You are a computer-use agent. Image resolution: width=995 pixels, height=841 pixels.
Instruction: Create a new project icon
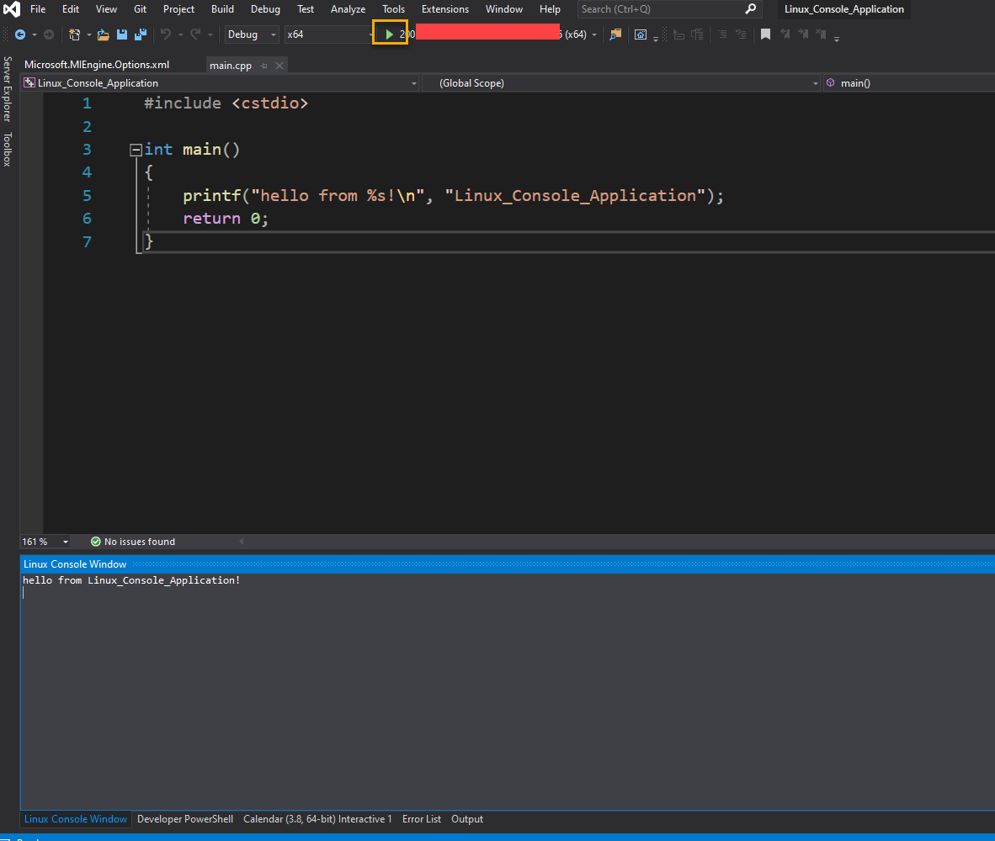(x=74, y=34)
